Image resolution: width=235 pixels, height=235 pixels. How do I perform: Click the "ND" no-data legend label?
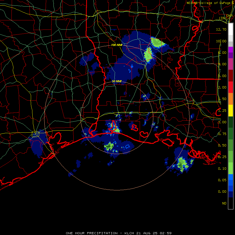coord(224,203)
